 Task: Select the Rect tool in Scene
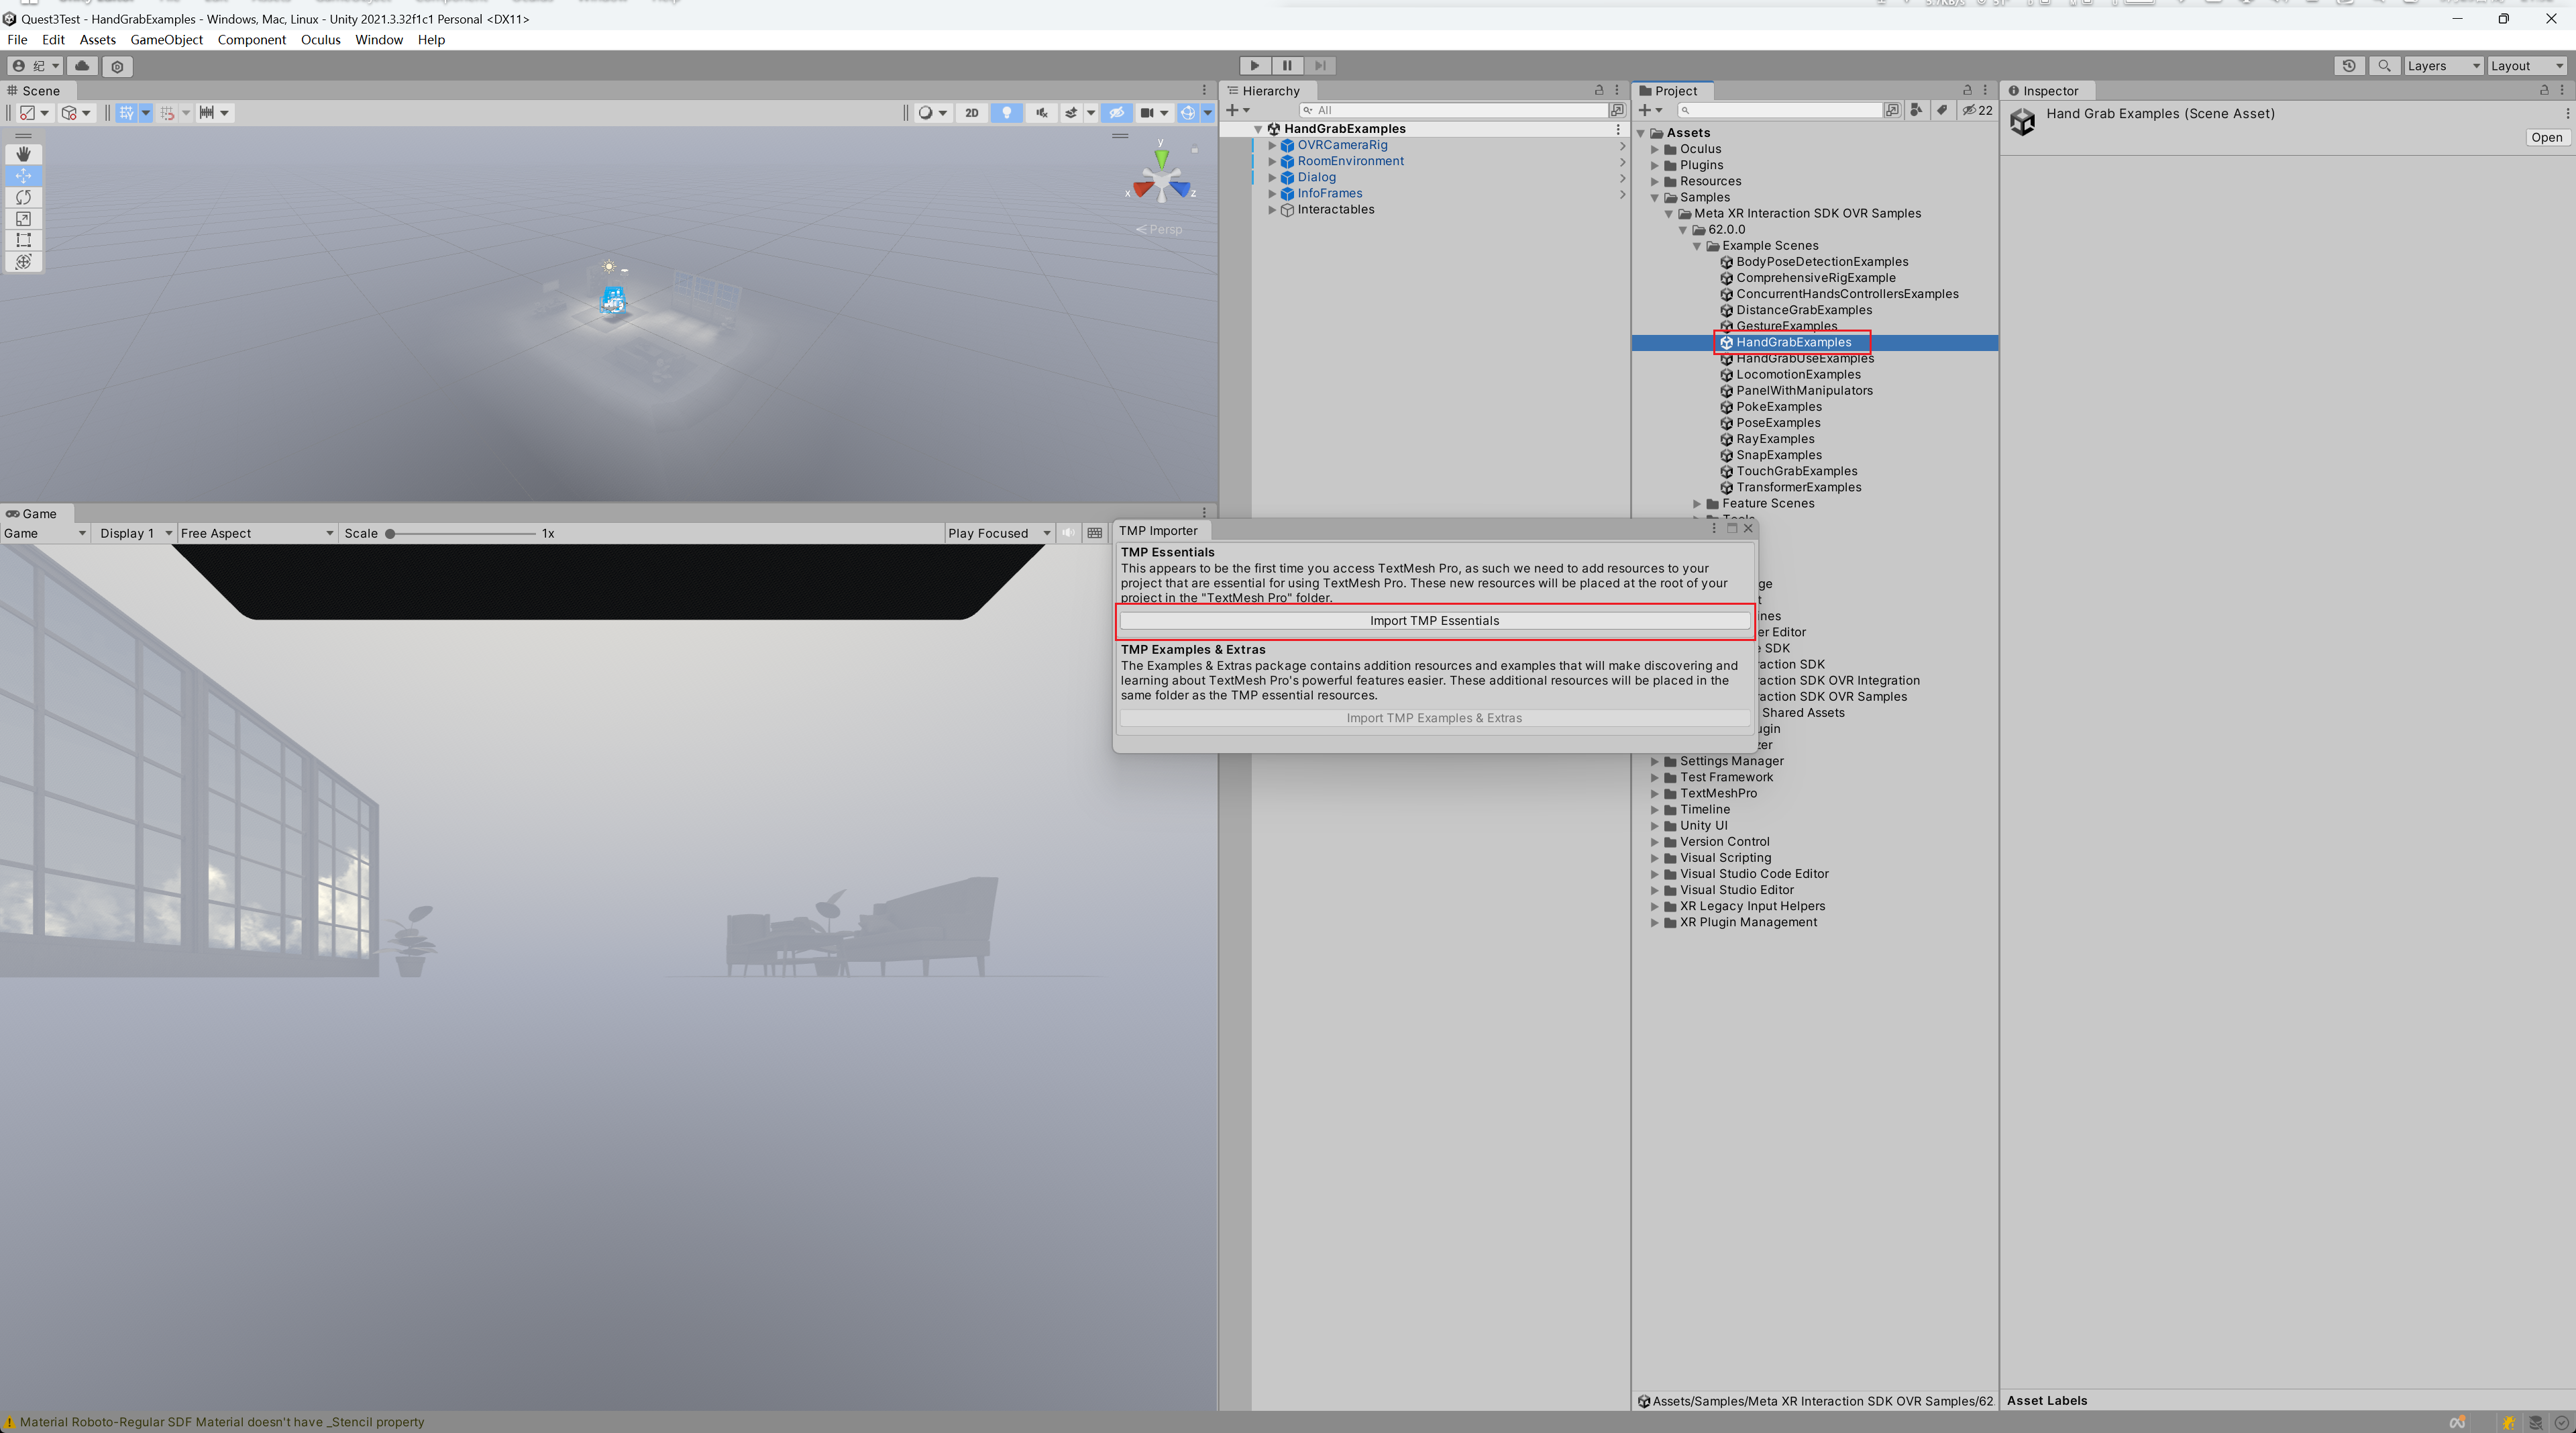pyautogui.click(x=23, y=240)
